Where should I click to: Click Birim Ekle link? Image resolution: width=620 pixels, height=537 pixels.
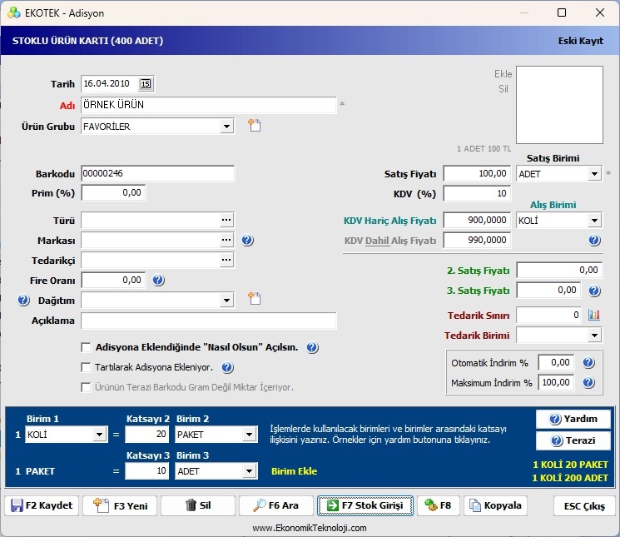294,471
